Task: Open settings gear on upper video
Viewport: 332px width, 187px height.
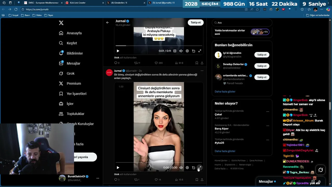Action: [187, 51]
